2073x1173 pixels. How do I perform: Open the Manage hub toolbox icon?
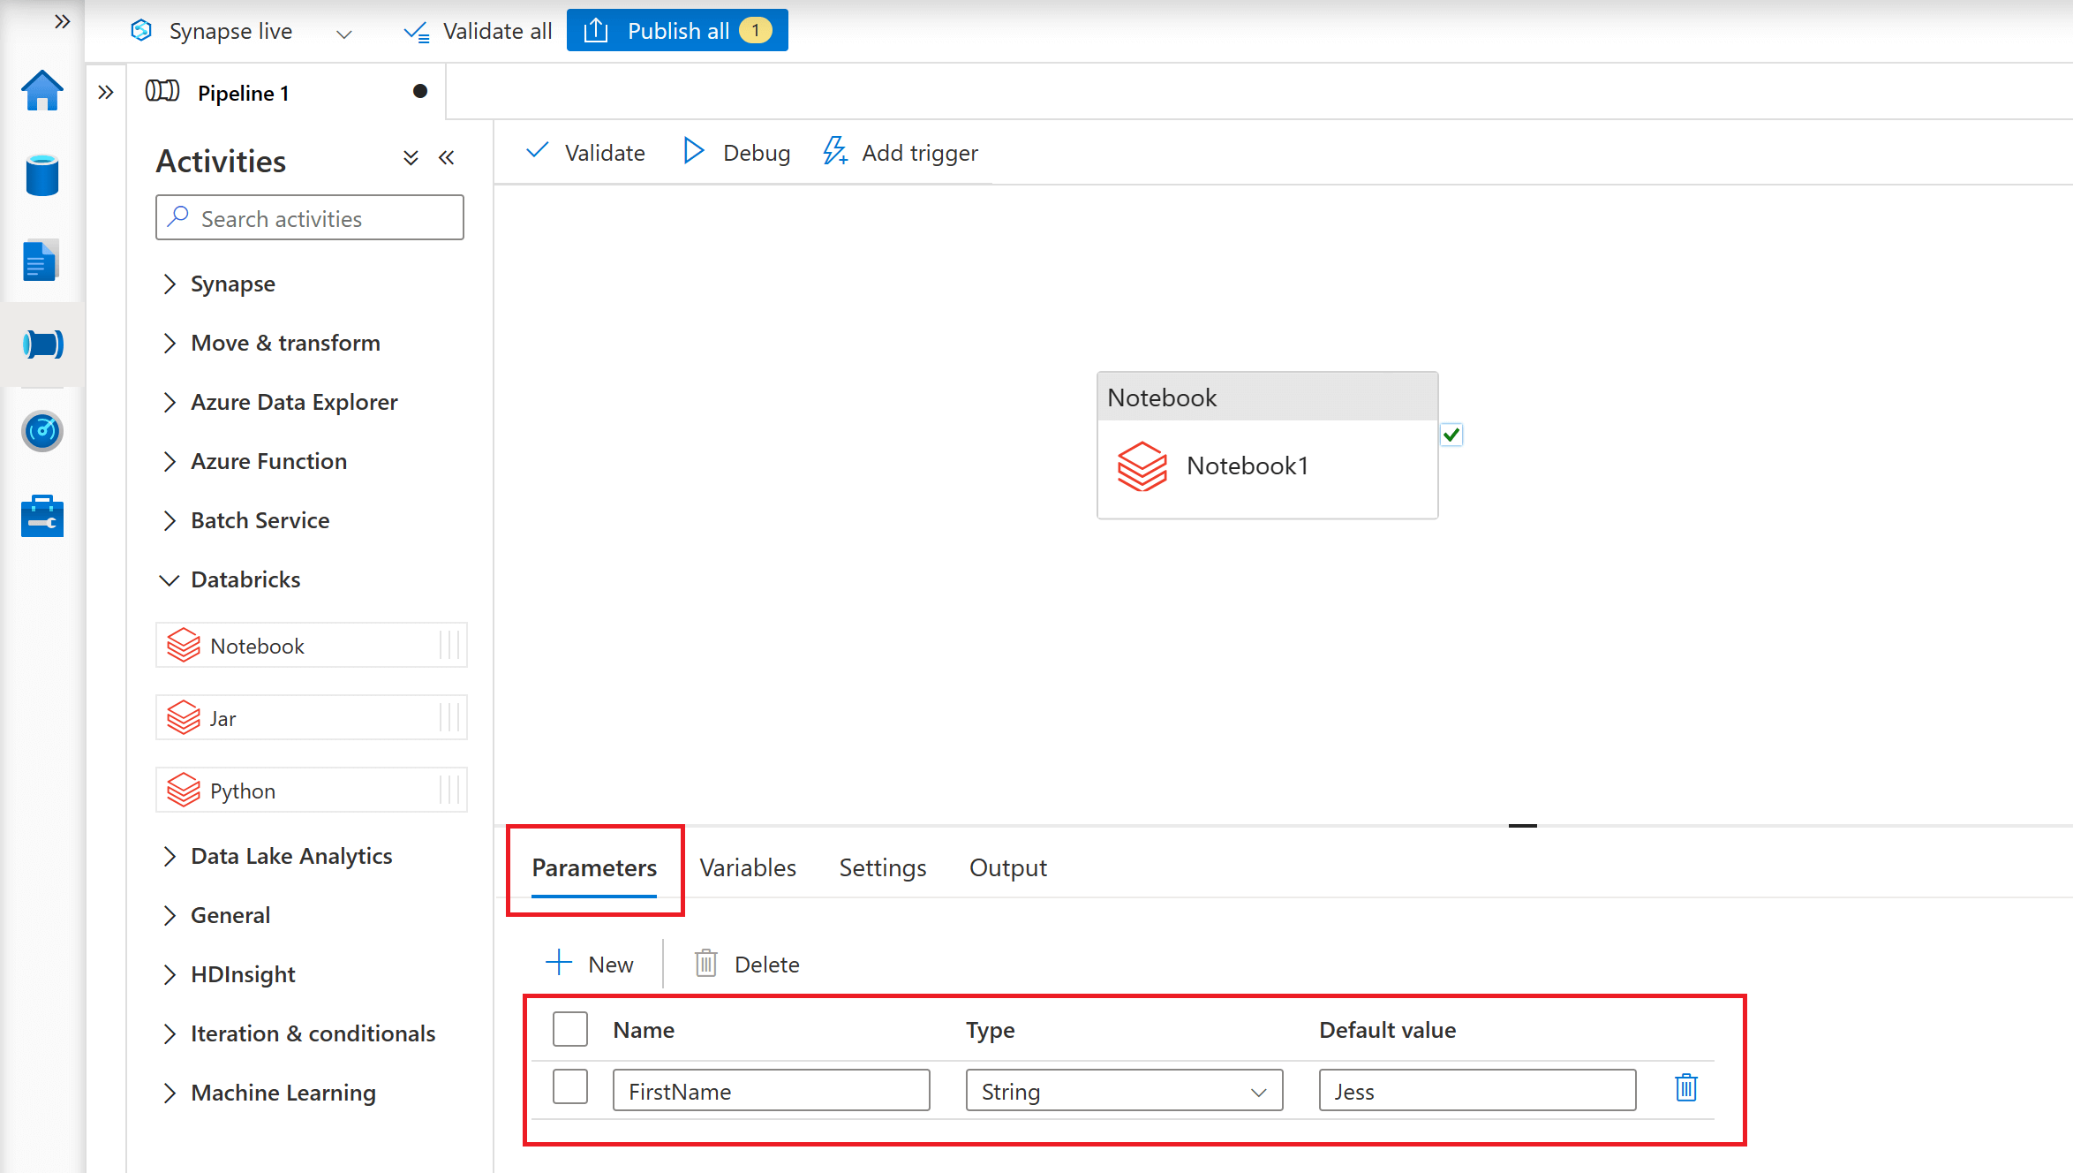point(42,516)
